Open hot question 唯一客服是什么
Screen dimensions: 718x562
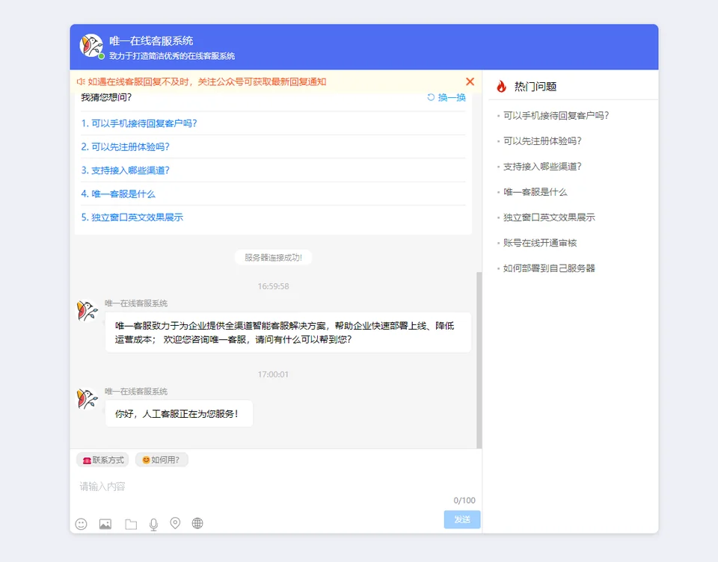click(536, 192)
